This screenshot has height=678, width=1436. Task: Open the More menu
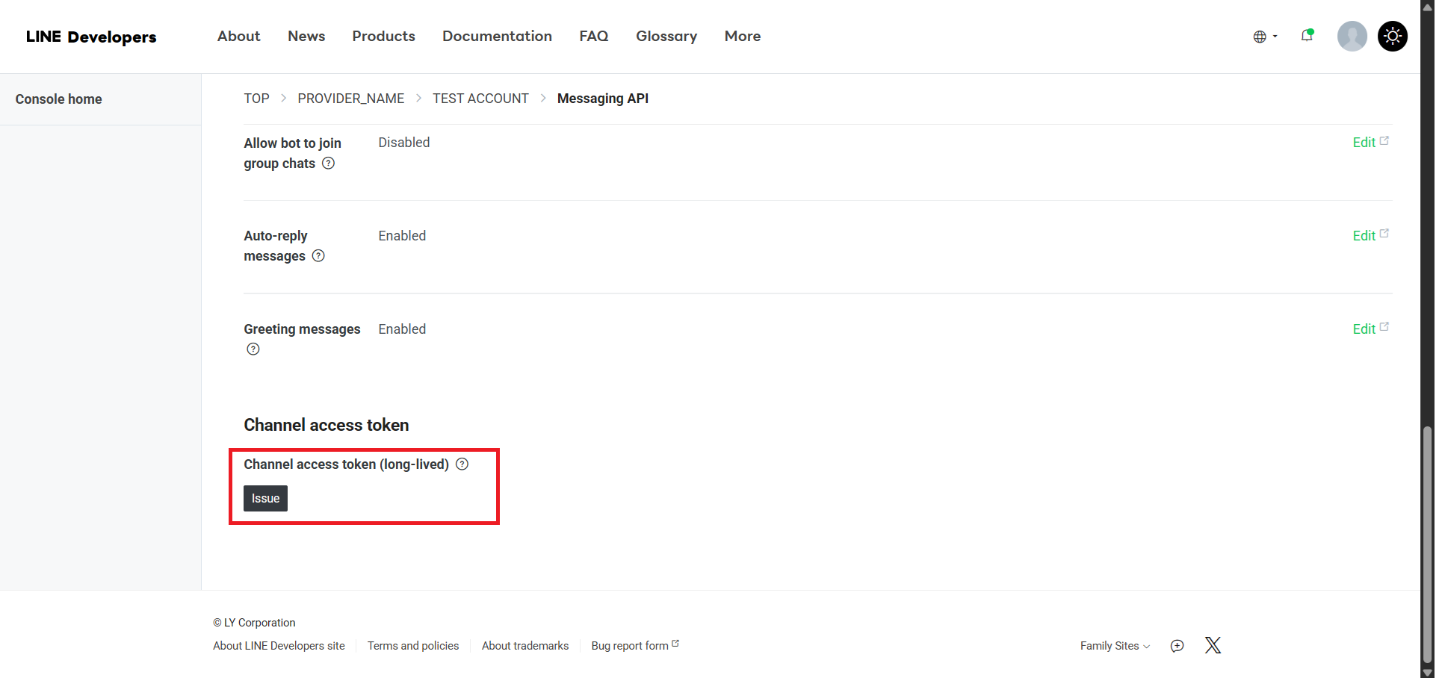click(x=743, y=36)
